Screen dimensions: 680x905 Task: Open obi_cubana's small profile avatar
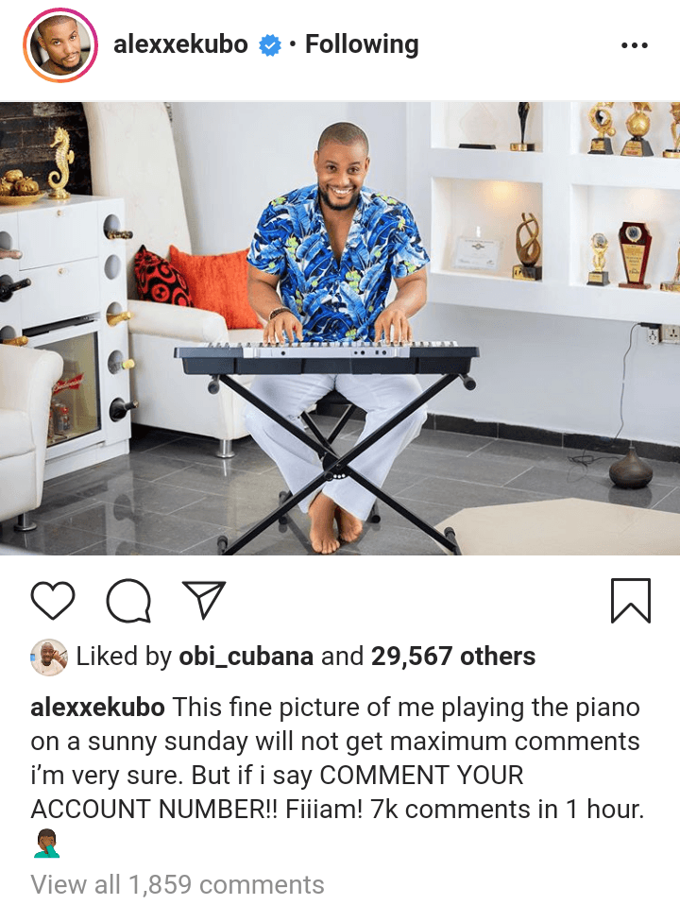49,657
